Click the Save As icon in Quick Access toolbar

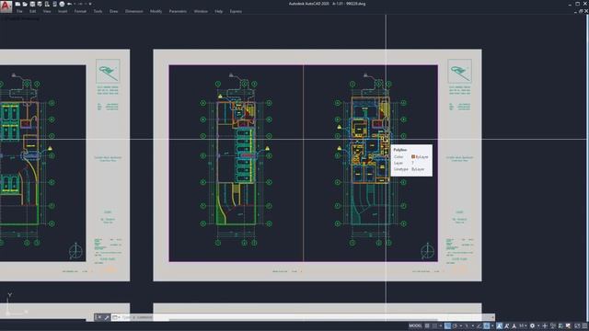coord(40,4)
